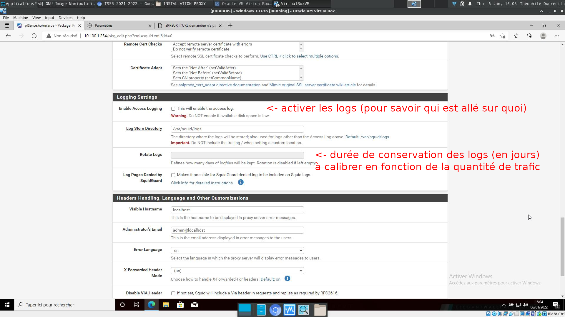Enable the access logging checkbox
The height and width of the screenshot is (317, 565).
pyautogui.click(x=173, y=109)
